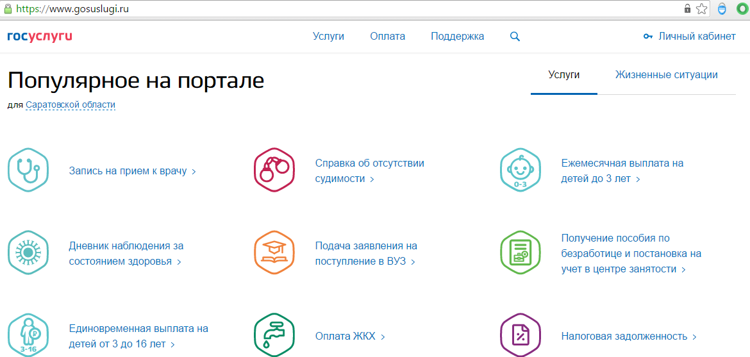Open the Оплата menu item
The height and width of the screenshot is (357, 750).
(387, 37)
